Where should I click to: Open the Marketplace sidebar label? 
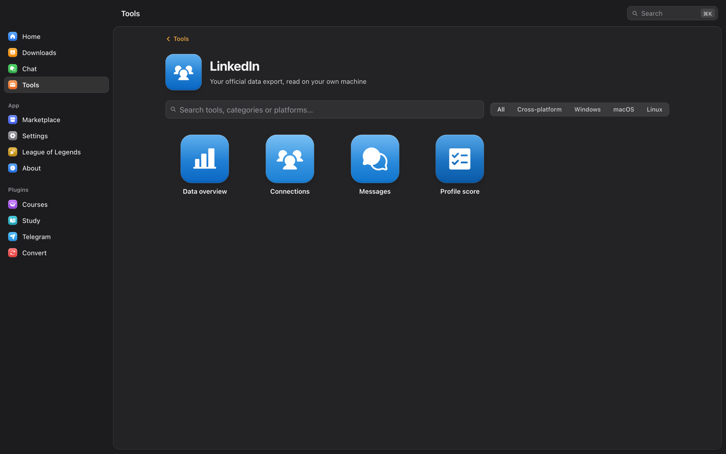[41, 119]
